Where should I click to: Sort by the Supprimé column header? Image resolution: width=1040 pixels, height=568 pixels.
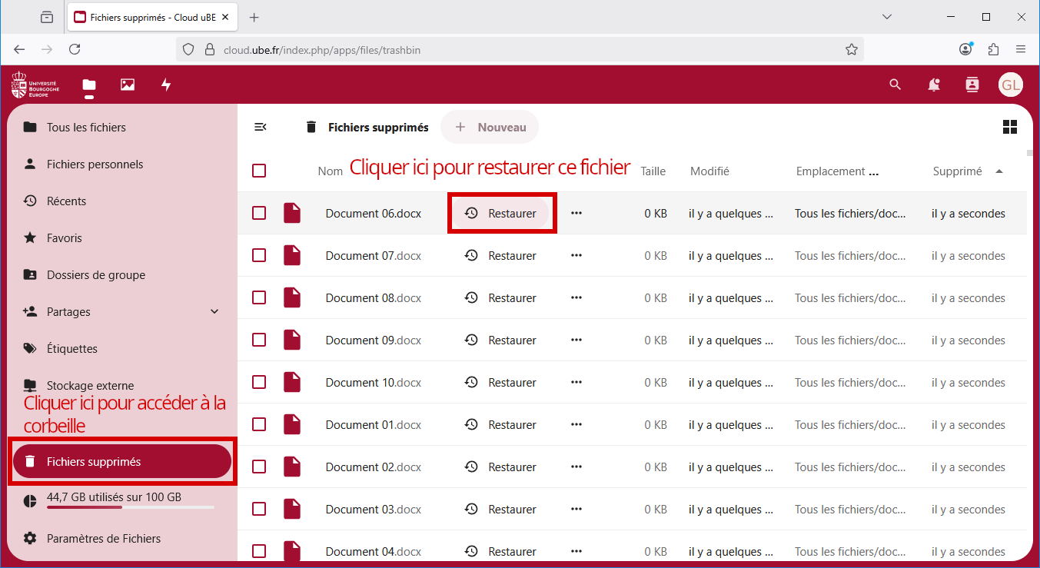[x=957, y=171]
